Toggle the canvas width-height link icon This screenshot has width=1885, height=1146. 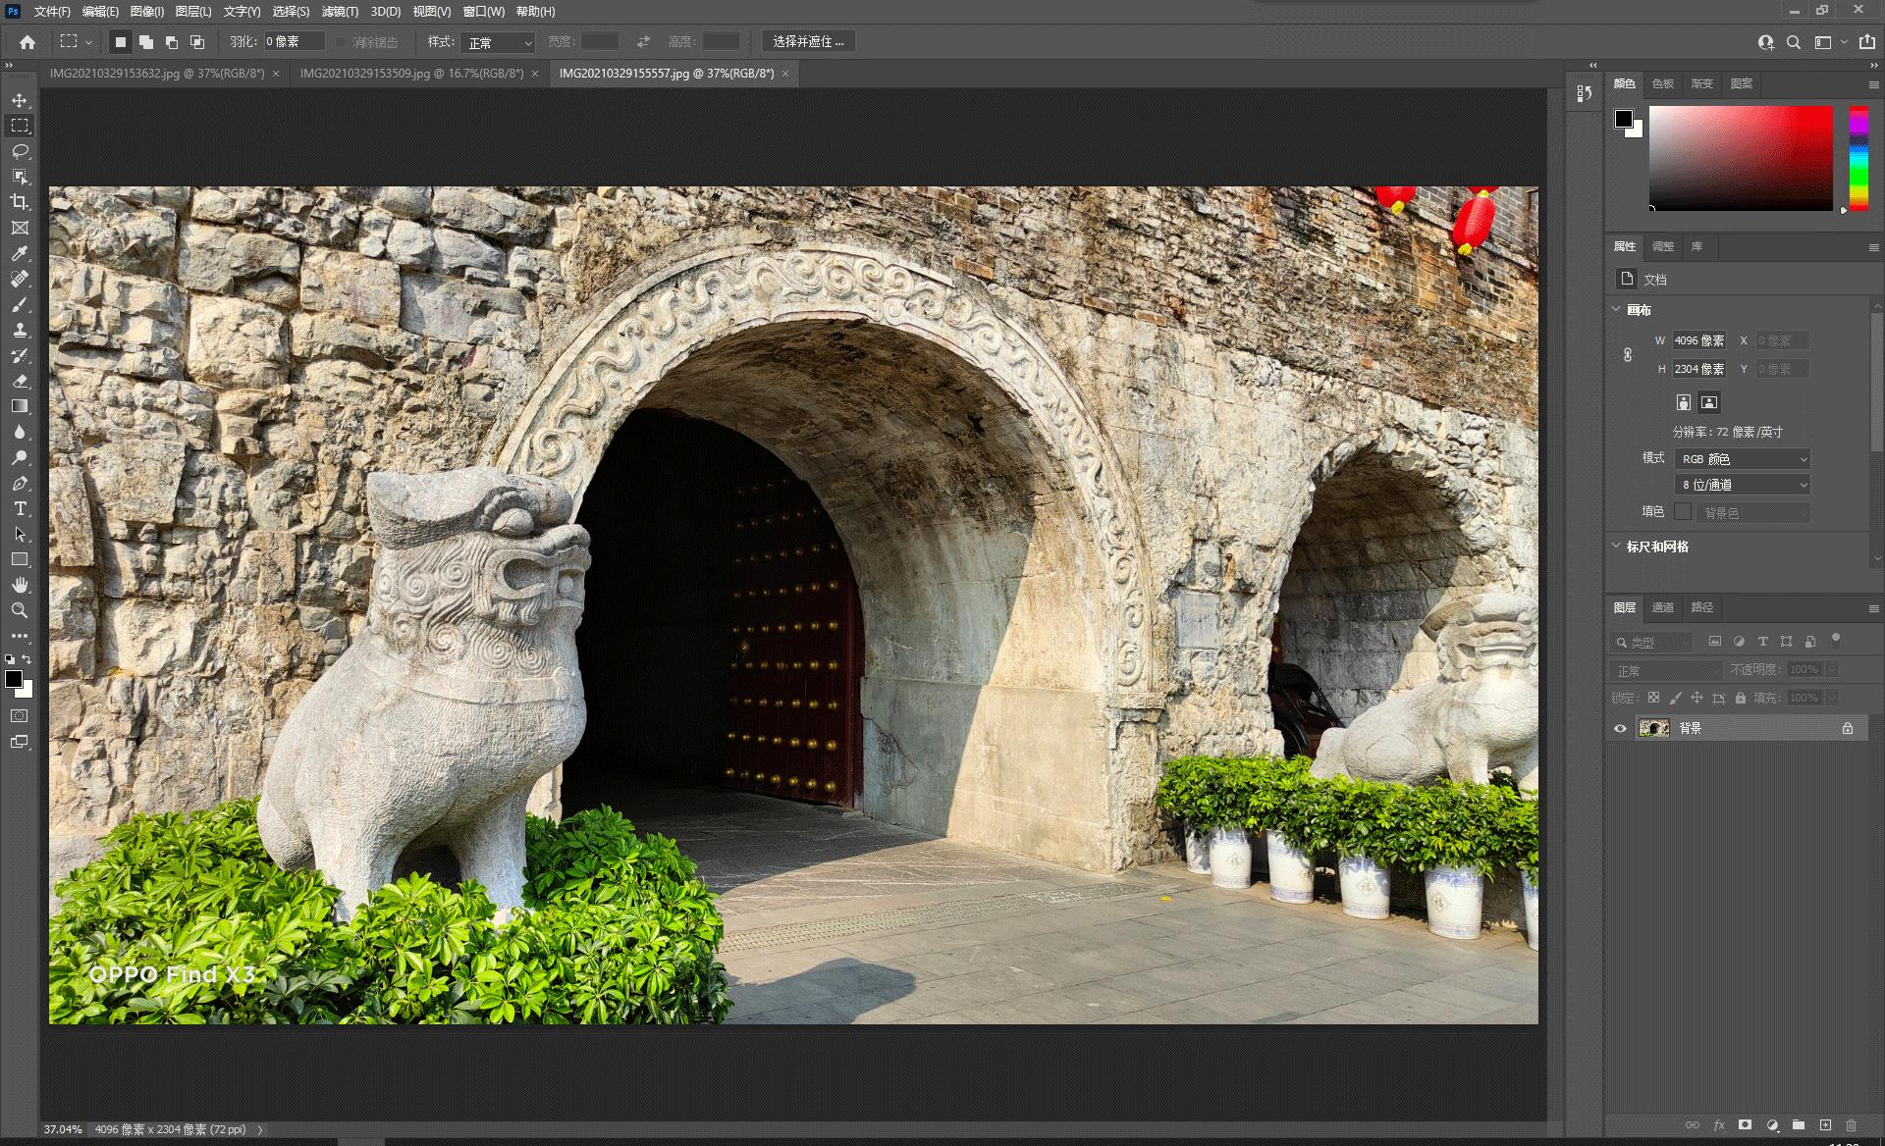tap(1627, 355)
